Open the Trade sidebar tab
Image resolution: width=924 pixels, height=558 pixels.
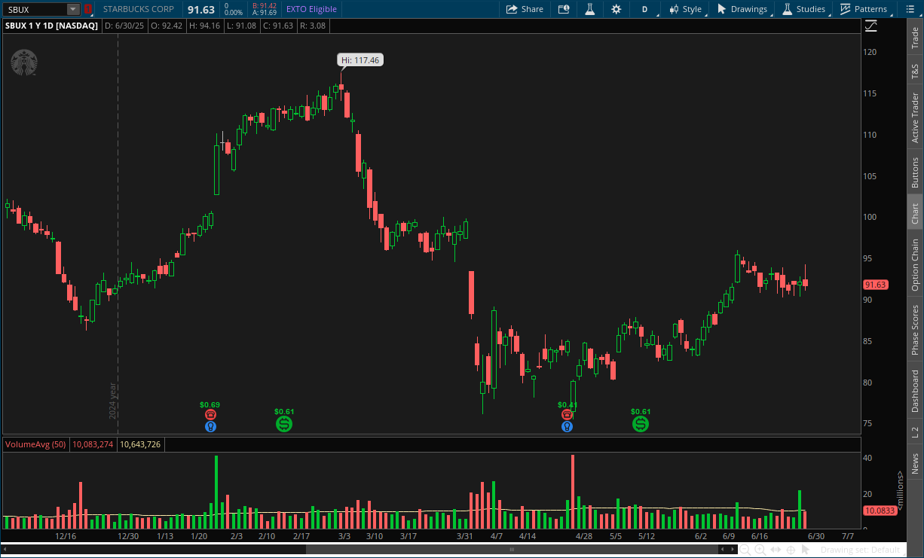click(915, 38)
